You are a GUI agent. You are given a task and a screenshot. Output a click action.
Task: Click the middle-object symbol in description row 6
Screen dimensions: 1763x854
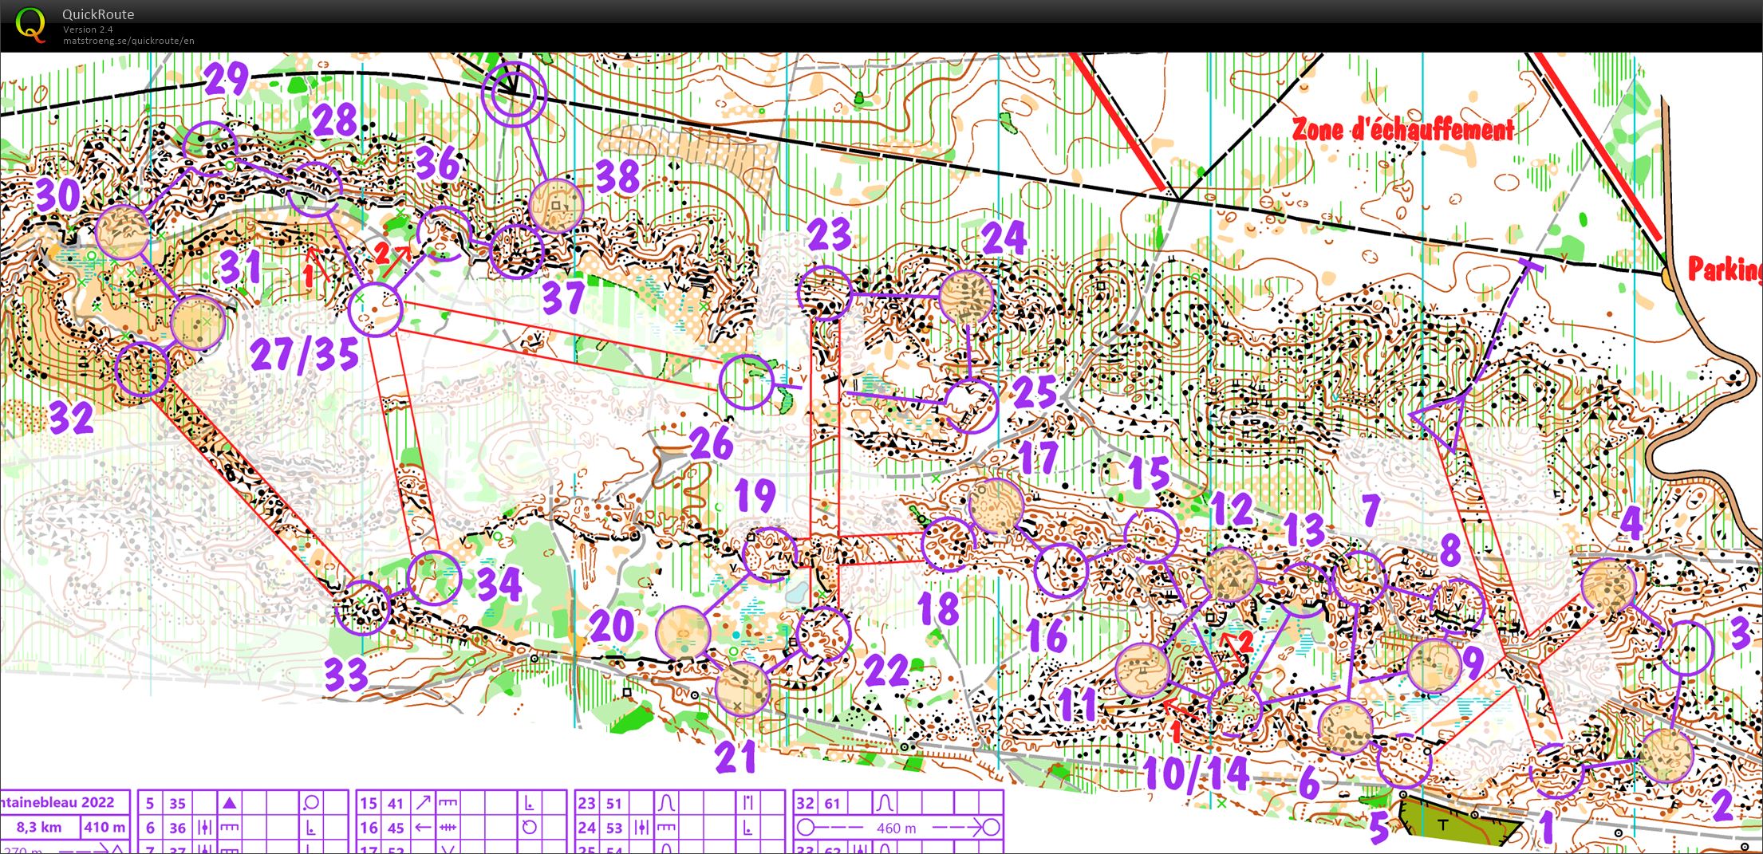point(203,828)
